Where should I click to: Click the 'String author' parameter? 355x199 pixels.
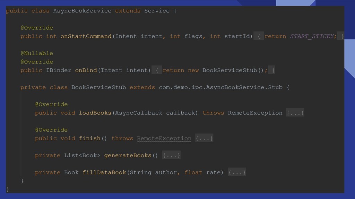(x=153, y=172)
